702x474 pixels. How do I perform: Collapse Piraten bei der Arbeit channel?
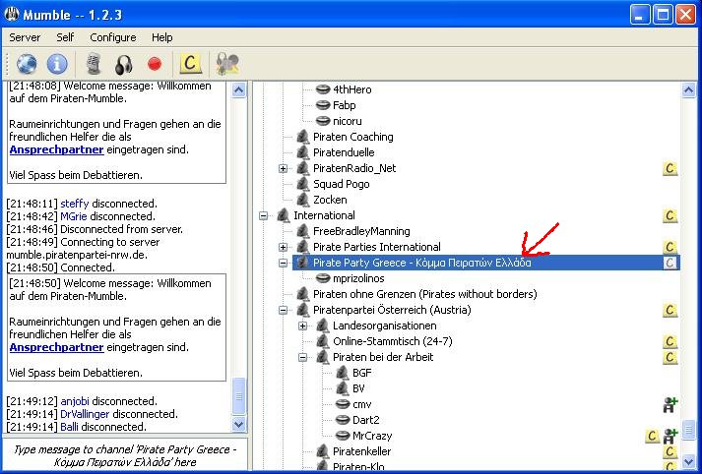302,357
